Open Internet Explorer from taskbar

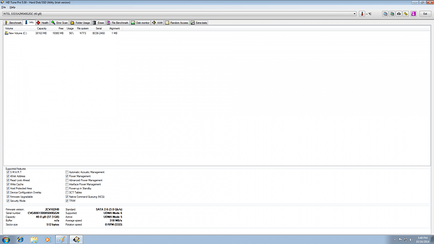tap(20, 240)
